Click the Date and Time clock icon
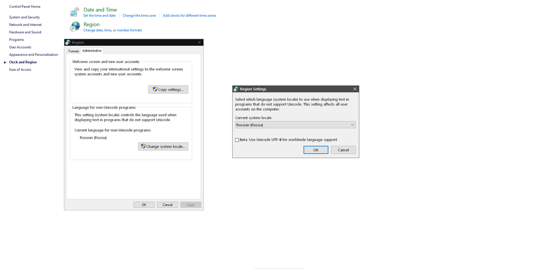The image size is (554, 269). click(x=75, y=12)
